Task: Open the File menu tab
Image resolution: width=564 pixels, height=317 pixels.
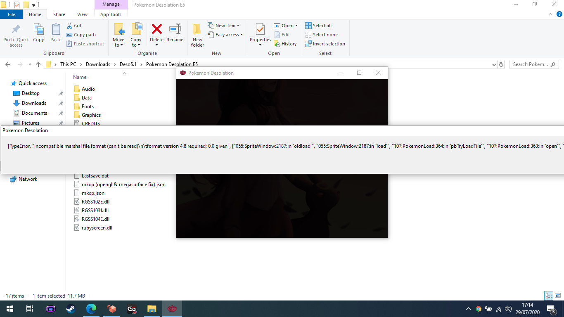Action: click(12, 14)
